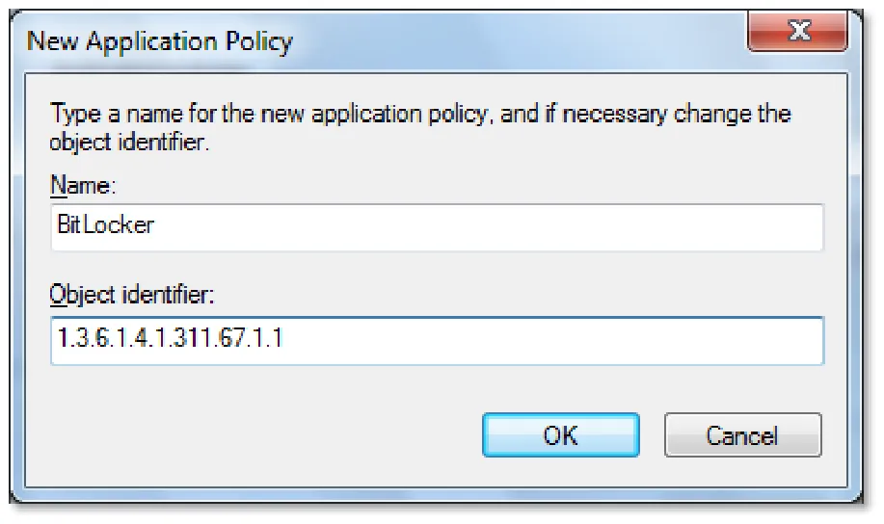884x524 pixels.
Task: Confirm the new policy with OK
Action: coord(560,435)
